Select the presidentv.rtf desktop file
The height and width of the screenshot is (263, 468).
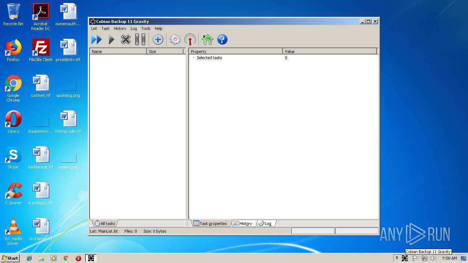point(68,50)
